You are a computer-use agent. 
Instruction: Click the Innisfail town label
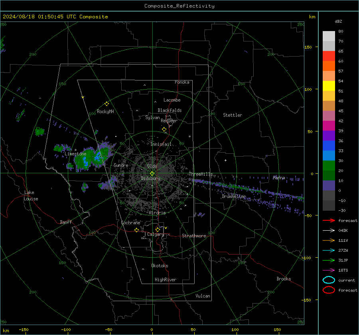click(161, 144)
